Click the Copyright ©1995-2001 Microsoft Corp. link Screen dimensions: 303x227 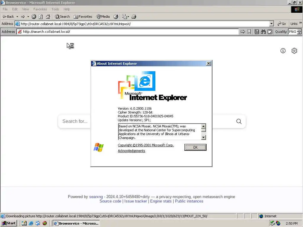tap(146, 145)
